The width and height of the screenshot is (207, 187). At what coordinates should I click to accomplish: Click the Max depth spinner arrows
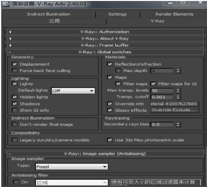(178, 70)
